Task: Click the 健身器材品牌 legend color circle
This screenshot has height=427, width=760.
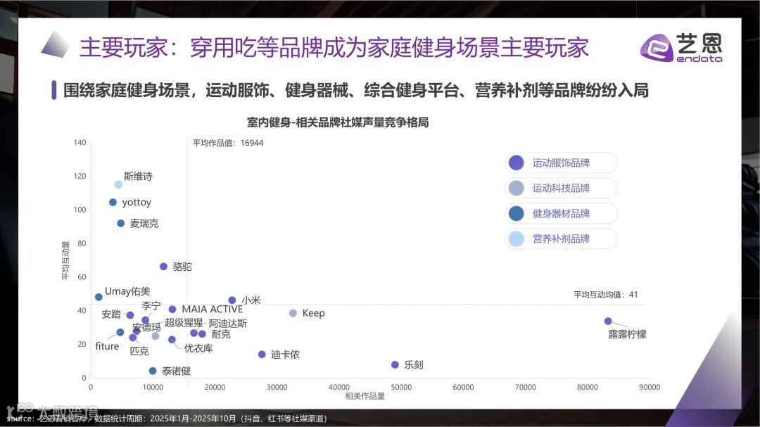Action: coord(517,213)
